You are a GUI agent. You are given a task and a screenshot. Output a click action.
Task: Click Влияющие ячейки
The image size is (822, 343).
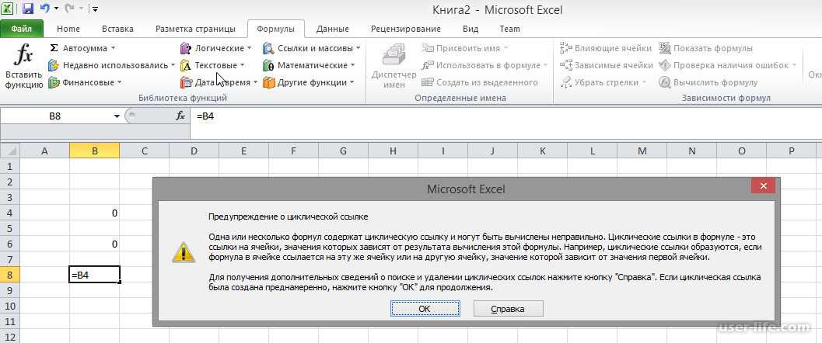(606, 48)
